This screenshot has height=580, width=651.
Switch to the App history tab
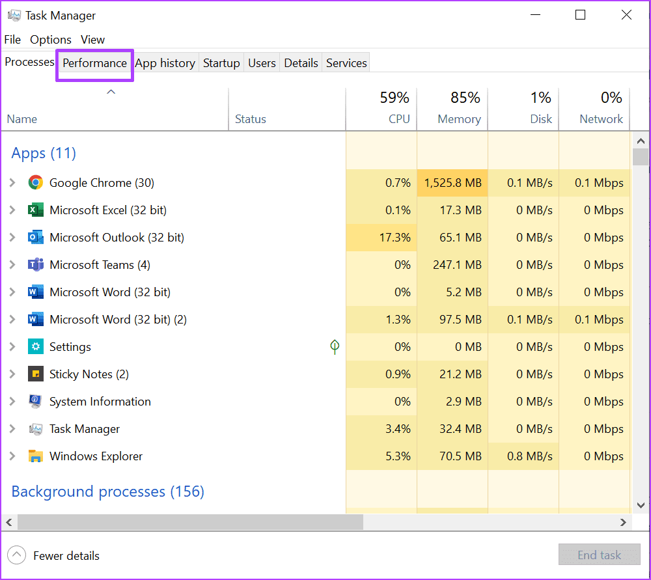(x=165, y=63)
